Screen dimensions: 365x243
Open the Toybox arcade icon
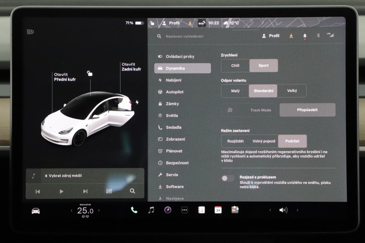235,210
